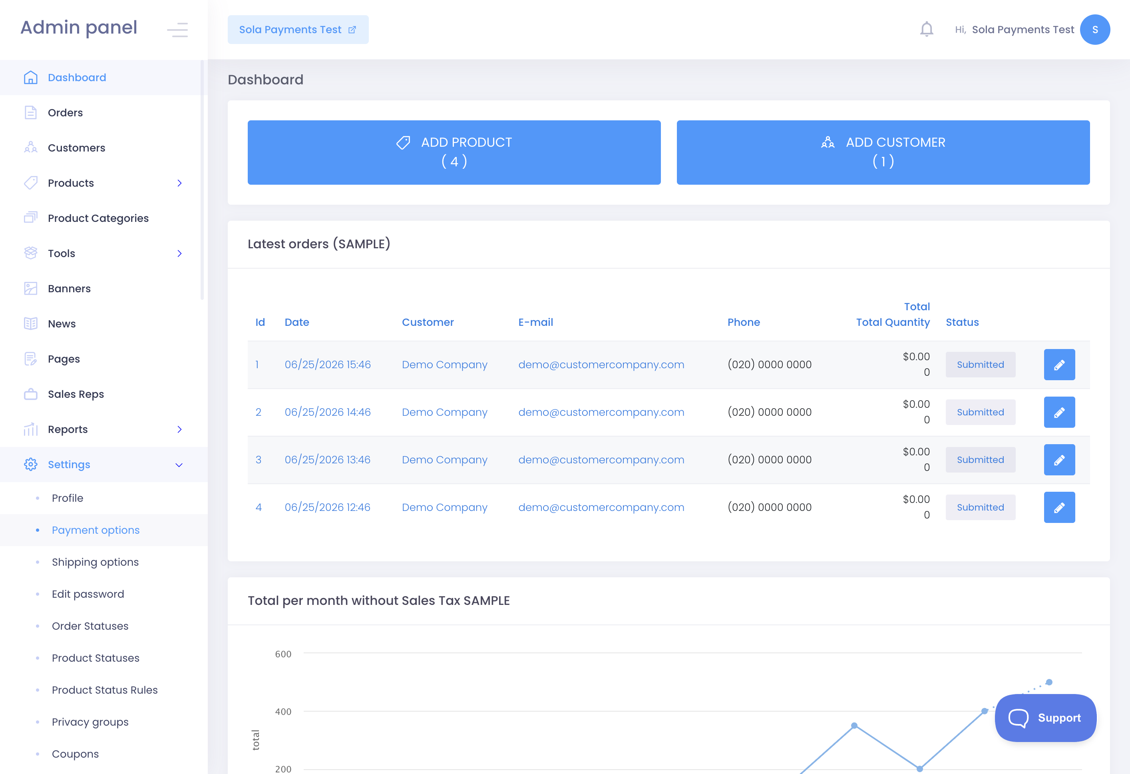Click order 4 ID number link
Image resolution: width=1130 pixels, height=774 pixels.
point(259,507)
